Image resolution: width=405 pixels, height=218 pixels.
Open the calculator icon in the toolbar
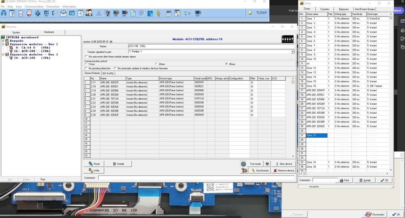[168, 13]
